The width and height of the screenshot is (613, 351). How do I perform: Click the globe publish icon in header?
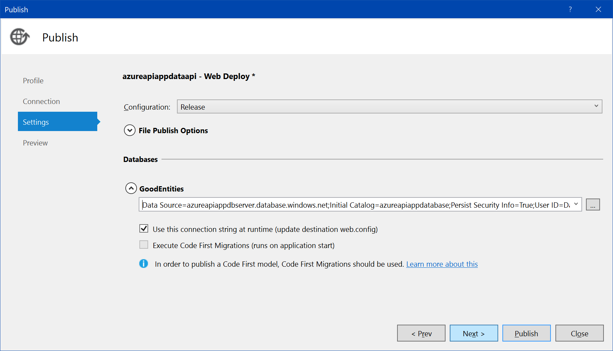click(x=20, y=37)
